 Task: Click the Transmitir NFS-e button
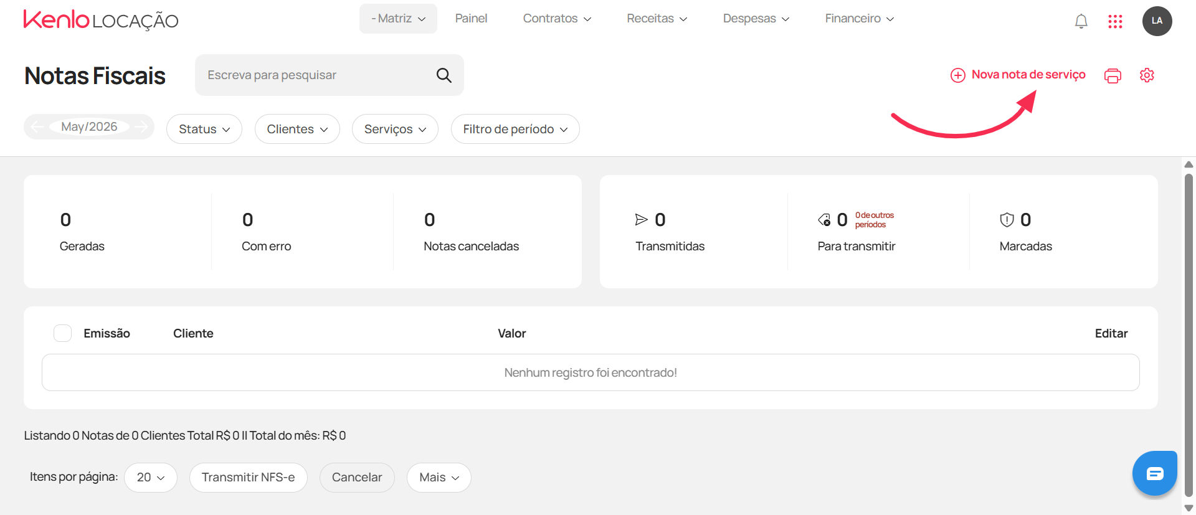[x=248, y=478]
